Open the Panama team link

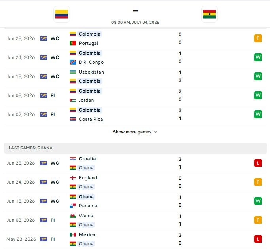tap(88, 206)
